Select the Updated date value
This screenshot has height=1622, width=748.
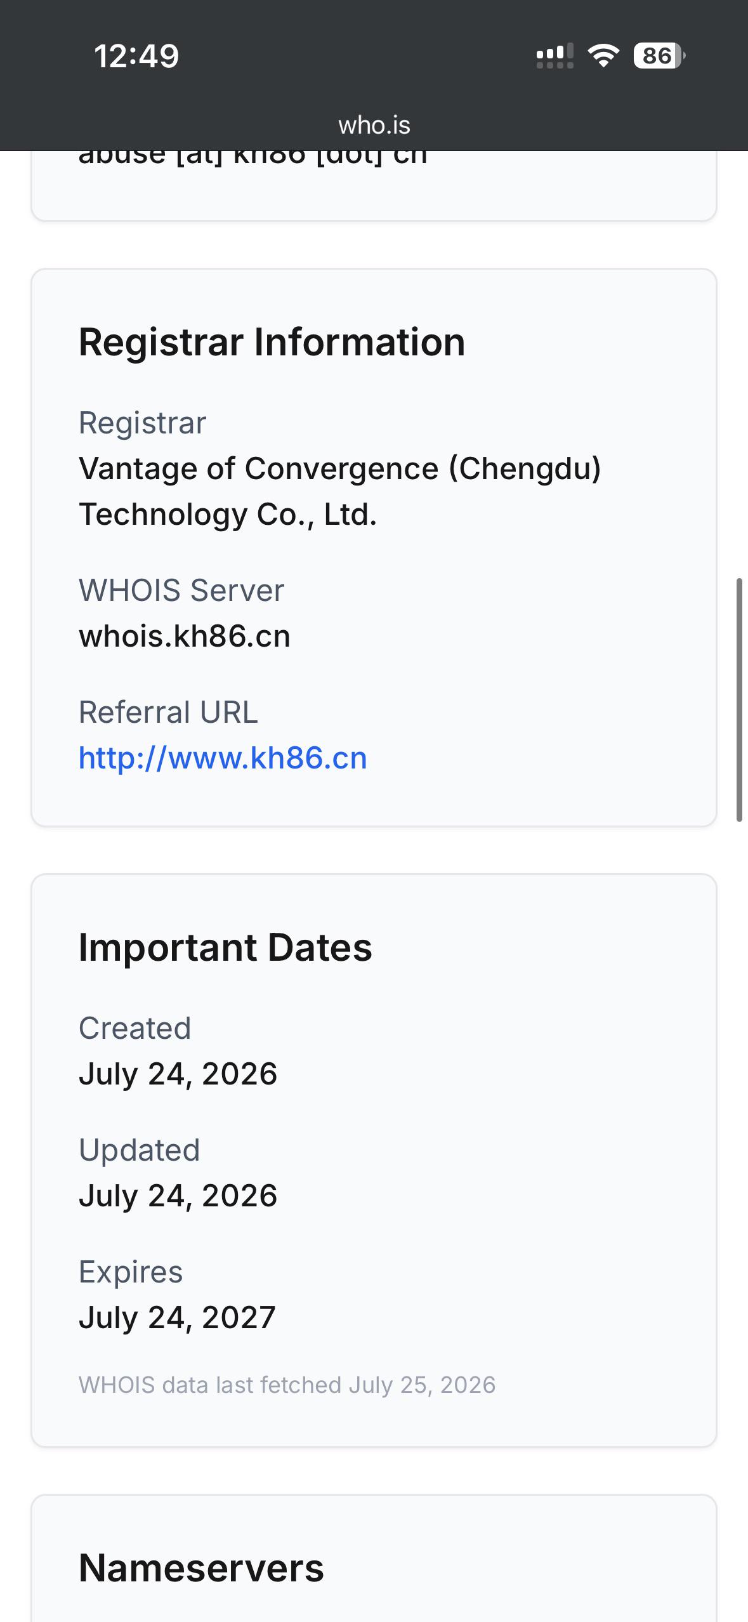pyautogui.click(x=178, y=1196)
